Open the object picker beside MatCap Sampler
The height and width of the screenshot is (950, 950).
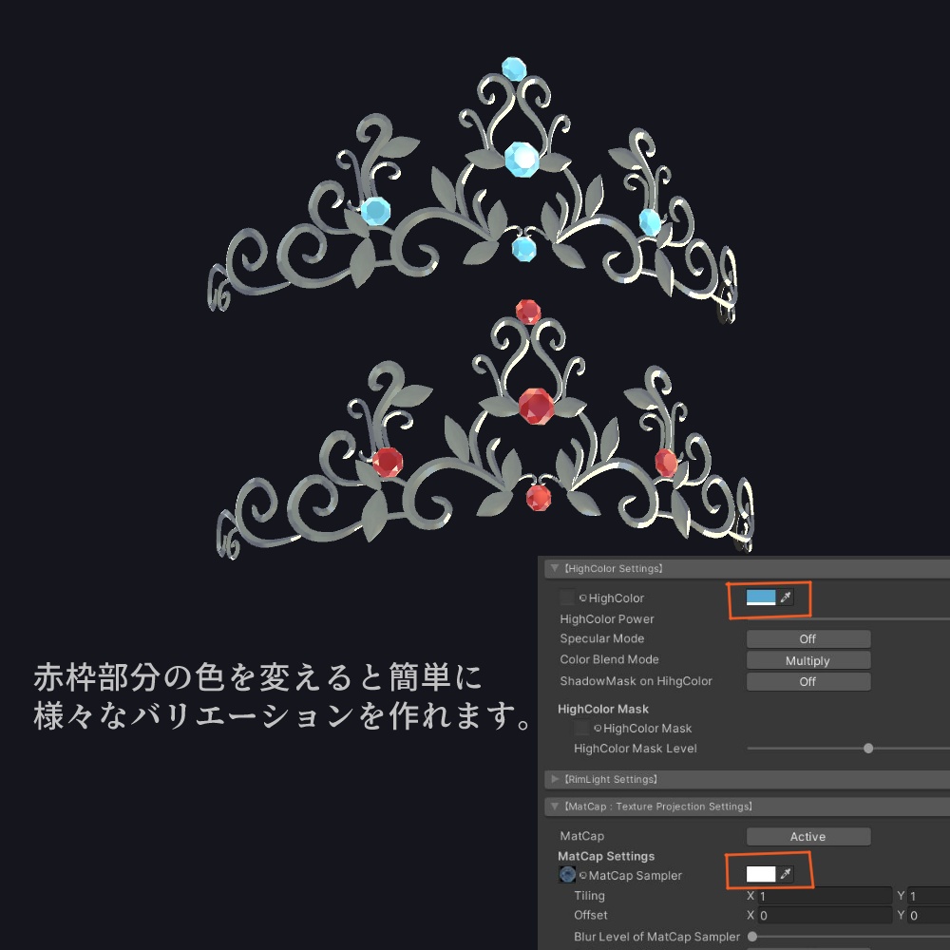[581, 875]
